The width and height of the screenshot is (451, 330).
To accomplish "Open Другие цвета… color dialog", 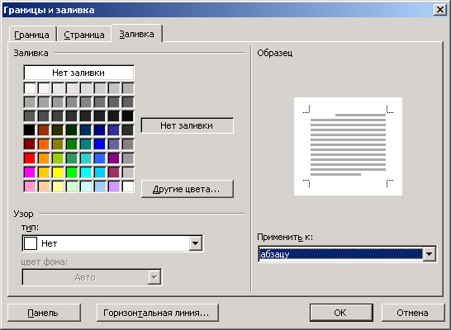I will (187, 189).
